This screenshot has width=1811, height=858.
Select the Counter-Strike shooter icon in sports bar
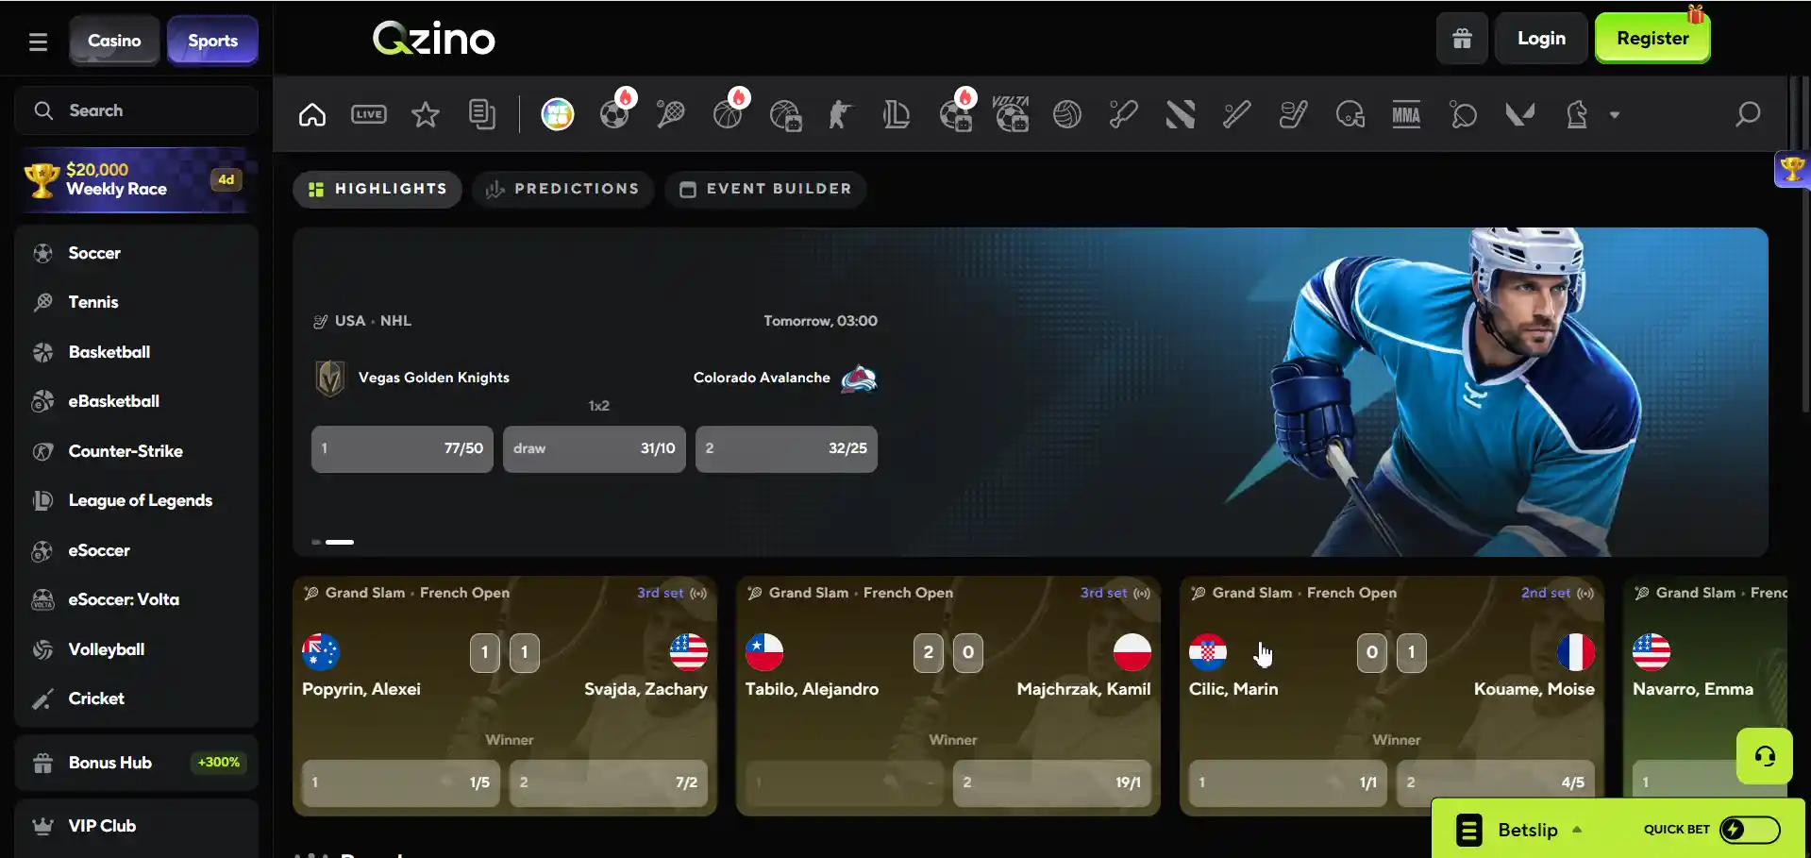(x=840, y=115)
